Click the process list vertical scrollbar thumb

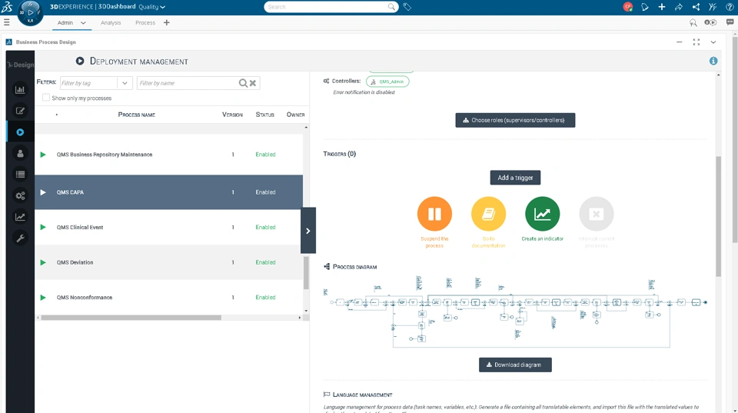point(306,273)
